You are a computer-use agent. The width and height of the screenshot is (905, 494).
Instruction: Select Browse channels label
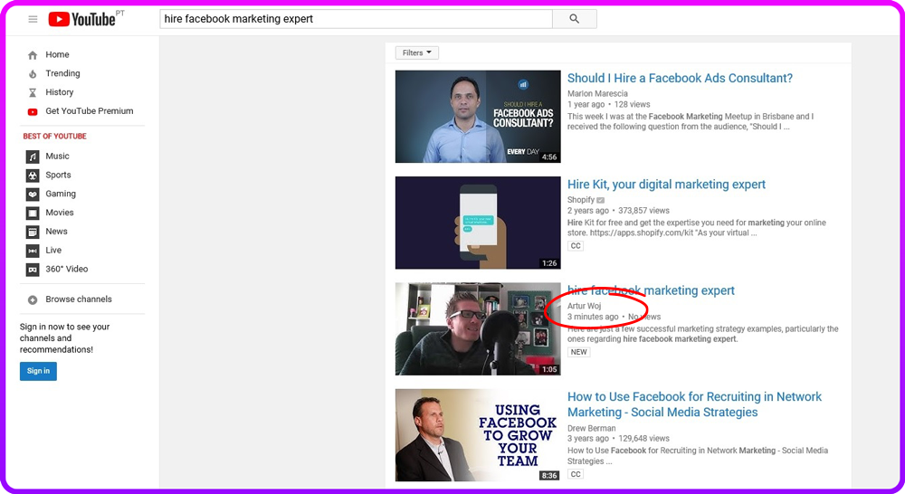click(79, 299)
